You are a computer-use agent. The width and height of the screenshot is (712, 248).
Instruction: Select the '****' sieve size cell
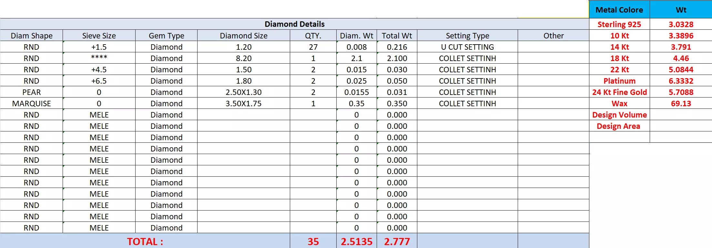99,58
